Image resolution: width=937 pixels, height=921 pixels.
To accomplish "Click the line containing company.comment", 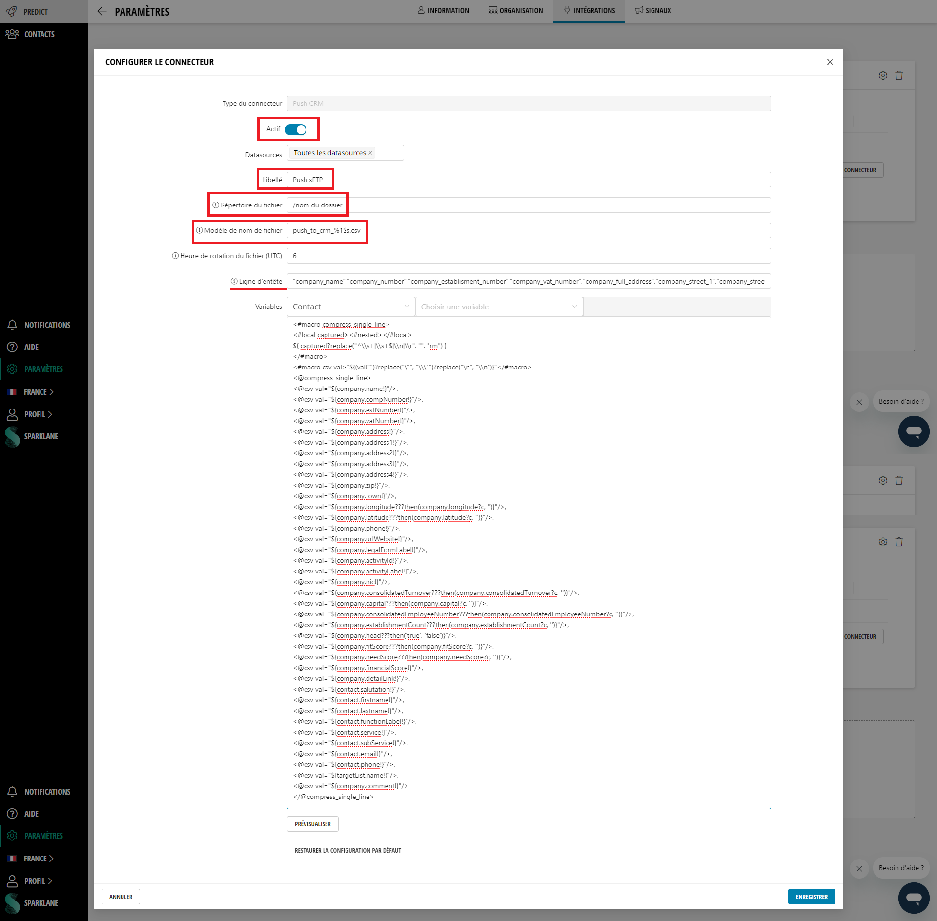I will click(351, 786).
